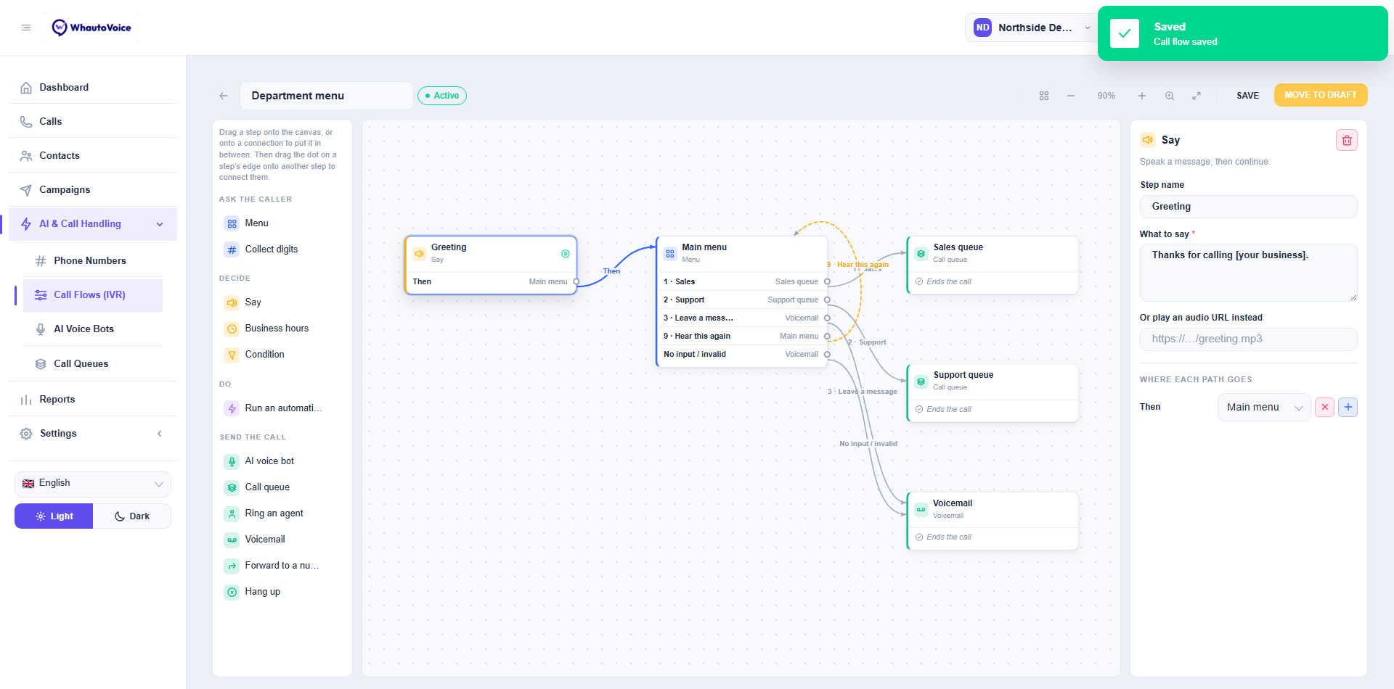Screen dimensions: 1394x689
Task: Open the Dashboard page
Action: click(x=93, y=88)
